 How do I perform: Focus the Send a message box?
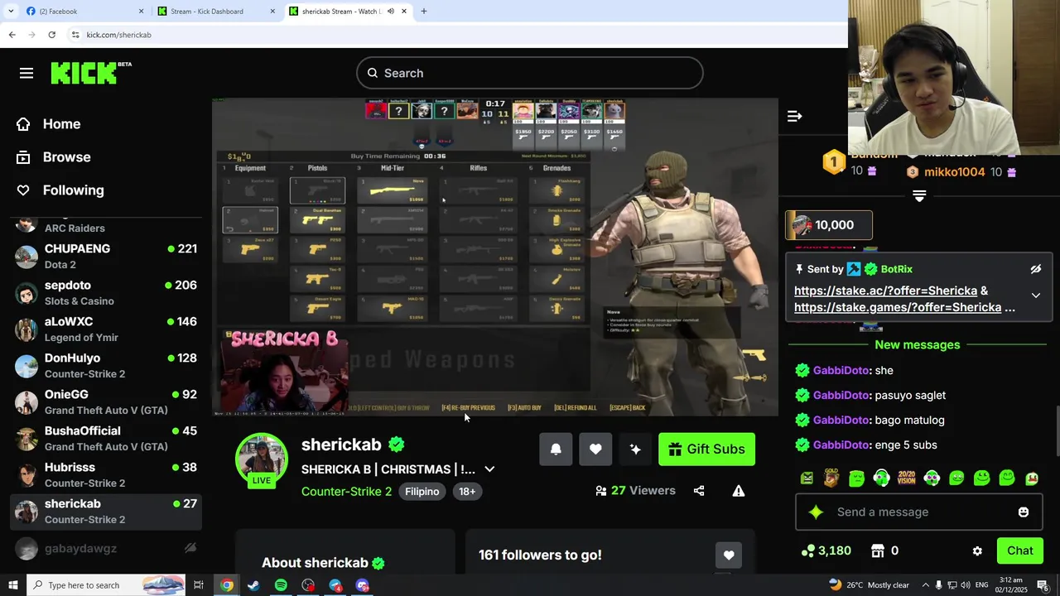point(919,512)
